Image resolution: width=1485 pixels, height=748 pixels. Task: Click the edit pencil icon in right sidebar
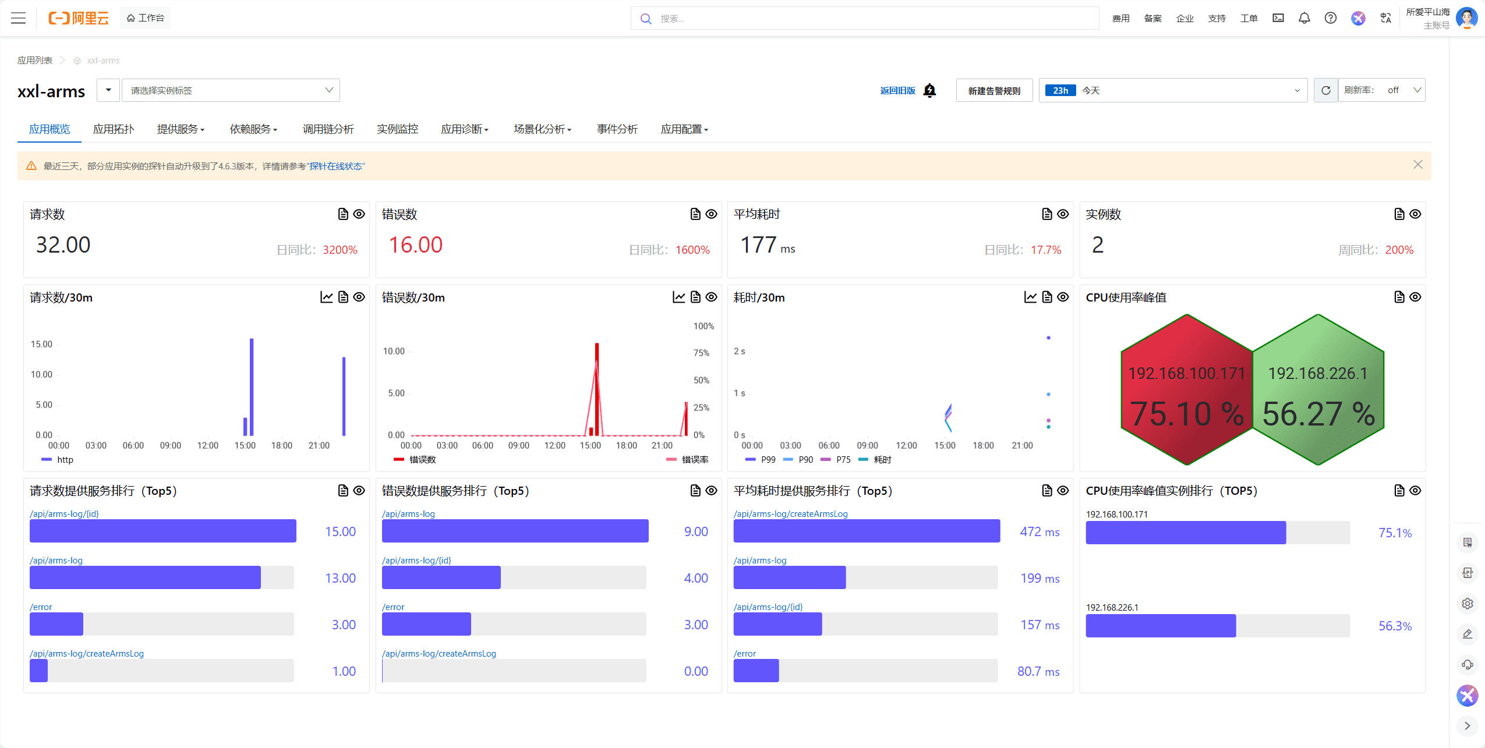(1468, 634)
